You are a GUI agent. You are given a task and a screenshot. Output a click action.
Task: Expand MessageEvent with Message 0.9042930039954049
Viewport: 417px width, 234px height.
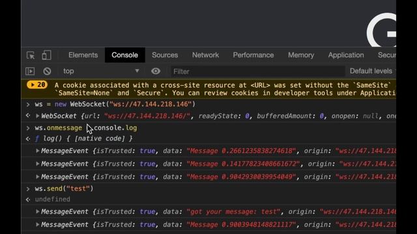click(38, 177)
